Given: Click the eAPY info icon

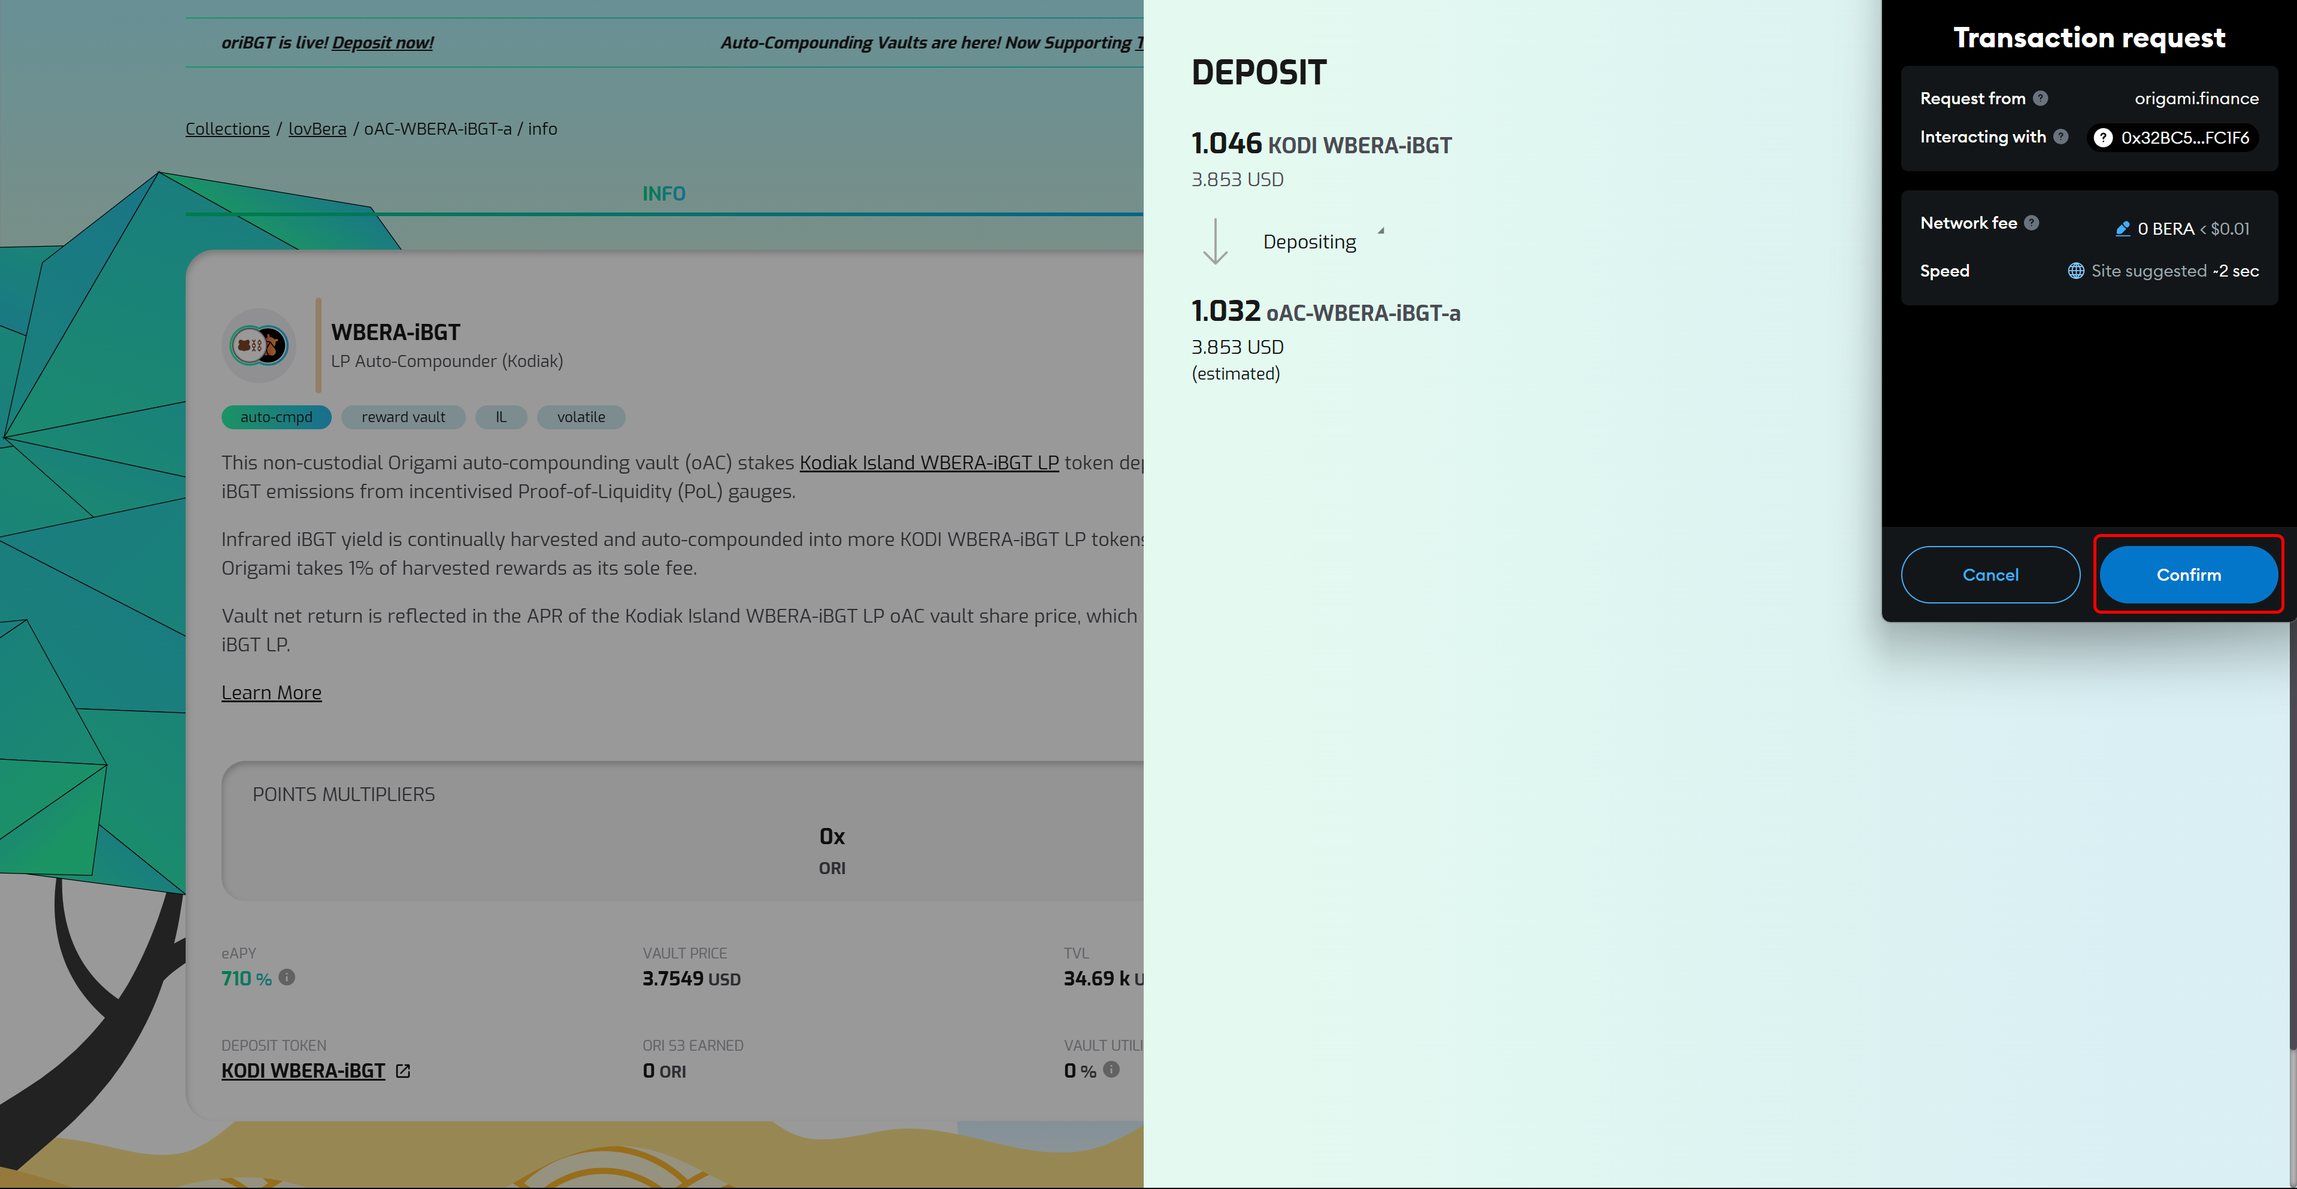Looking at the screenshot, I should click(286, 977).
